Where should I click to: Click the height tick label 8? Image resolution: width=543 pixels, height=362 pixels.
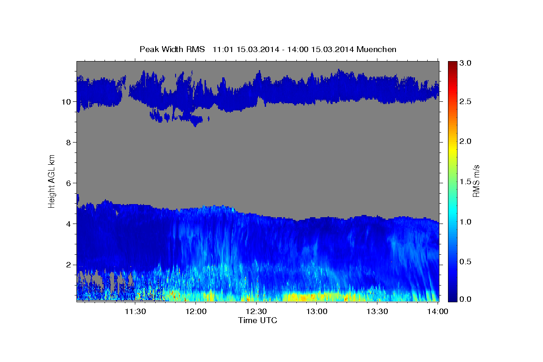68,143
